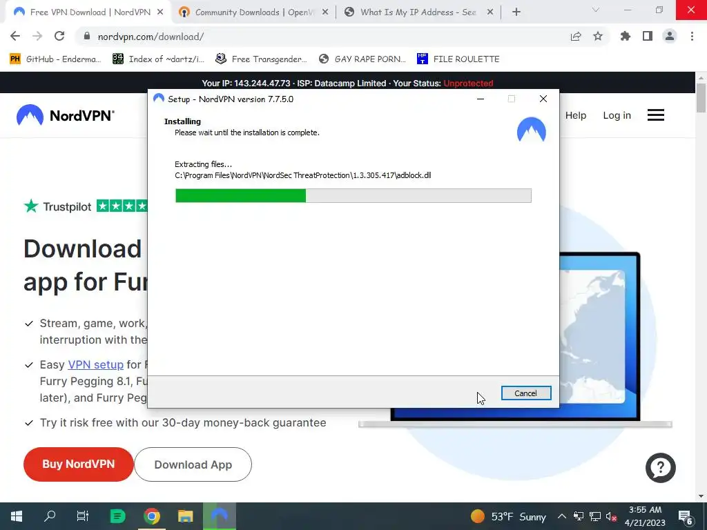Click the scrollbar down arrow
This screenshot has width=707, height=530.
701,496
